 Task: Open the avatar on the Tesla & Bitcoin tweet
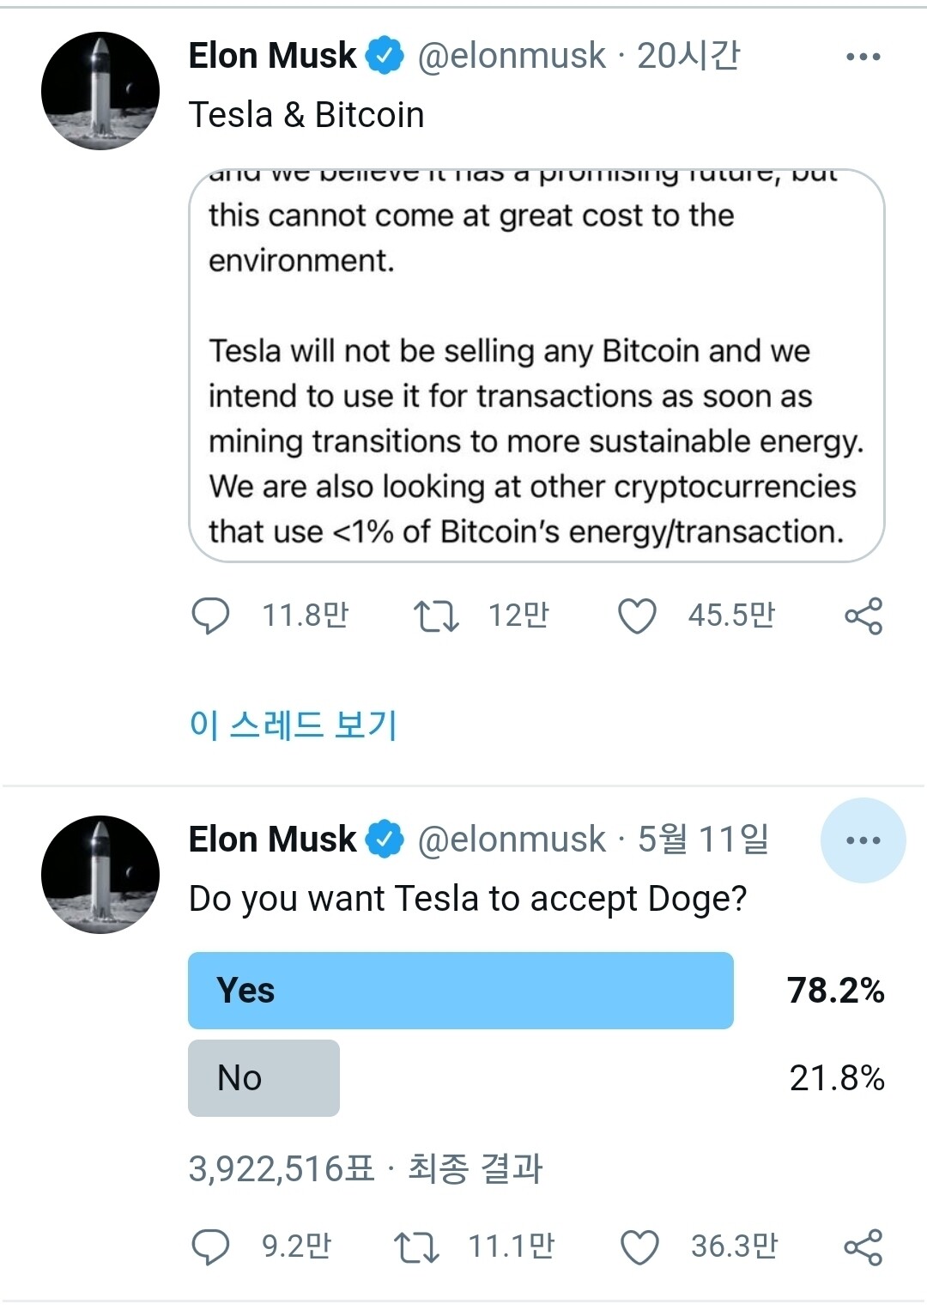(100, 91)
